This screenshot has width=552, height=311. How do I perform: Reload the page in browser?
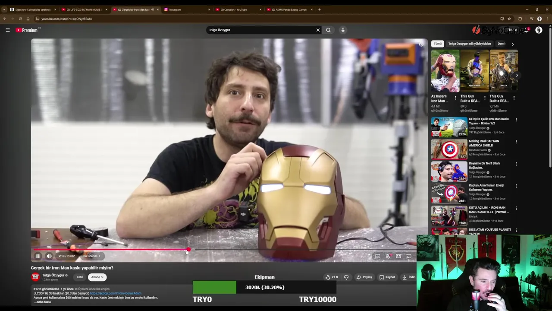pyautogui.click(x=20, y=19)
